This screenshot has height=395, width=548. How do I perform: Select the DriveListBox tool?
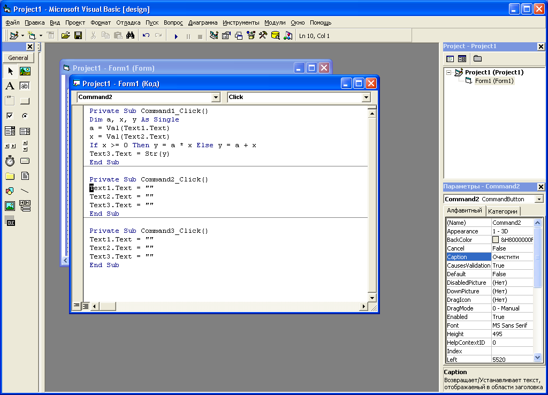[25, 161]
